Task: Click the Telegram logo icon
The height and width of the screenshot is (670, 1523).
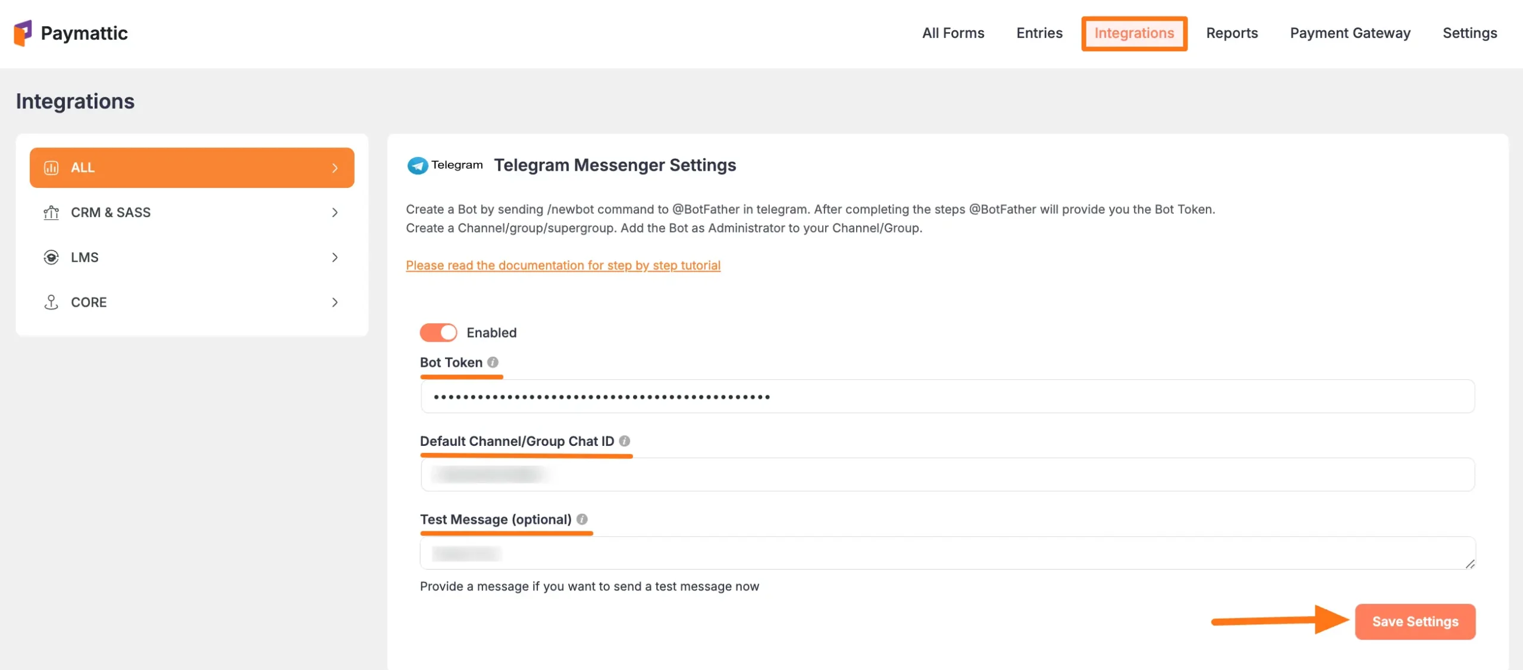Action: click(417, 165)
